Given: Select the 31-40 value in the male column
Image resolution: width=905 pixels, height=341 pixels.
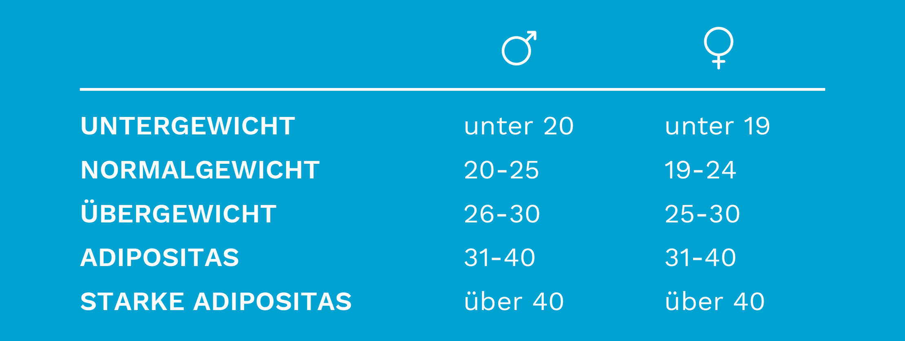Looking at the screenshot, I should point(499,257).
